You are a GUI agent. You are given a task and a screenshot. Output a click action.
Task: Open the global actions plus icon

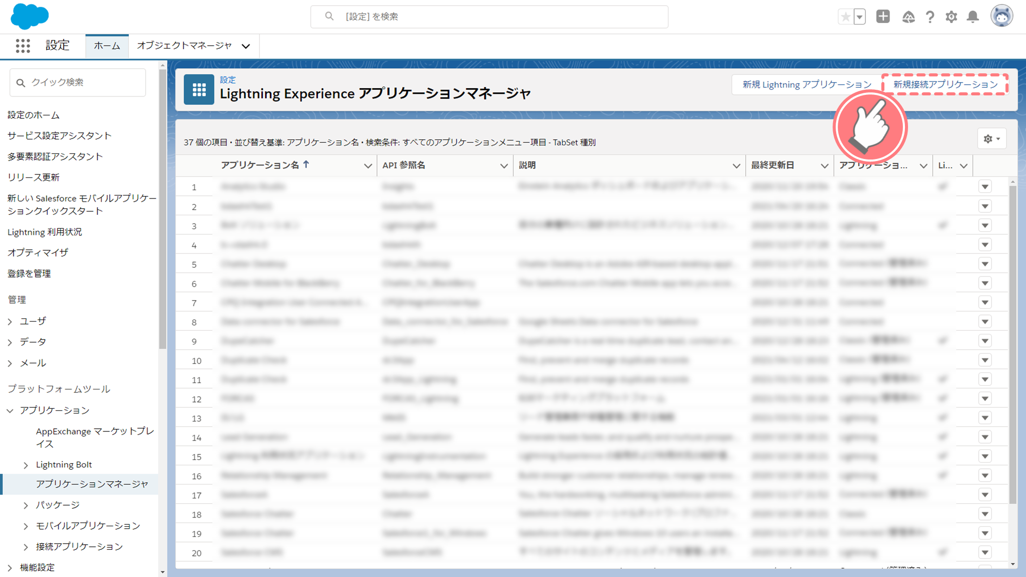(x=883, y=16)
